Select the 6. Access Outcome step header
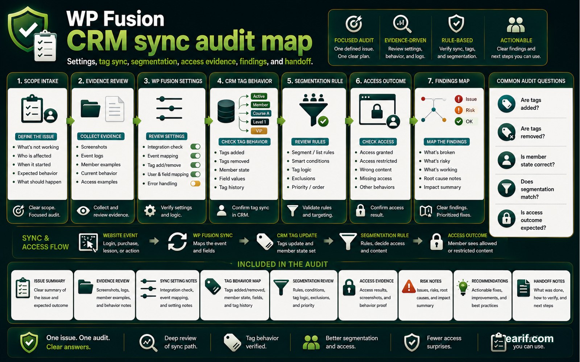Viewport: 580px width, 362px height. 381,81
